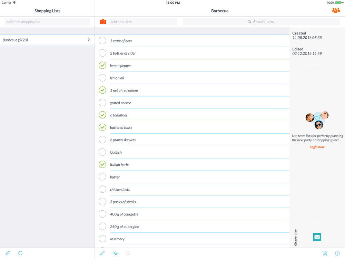The height and width of the screenshot is (259, 345).
Task: Open Barbecue list chevron
Action: point(89,40)
